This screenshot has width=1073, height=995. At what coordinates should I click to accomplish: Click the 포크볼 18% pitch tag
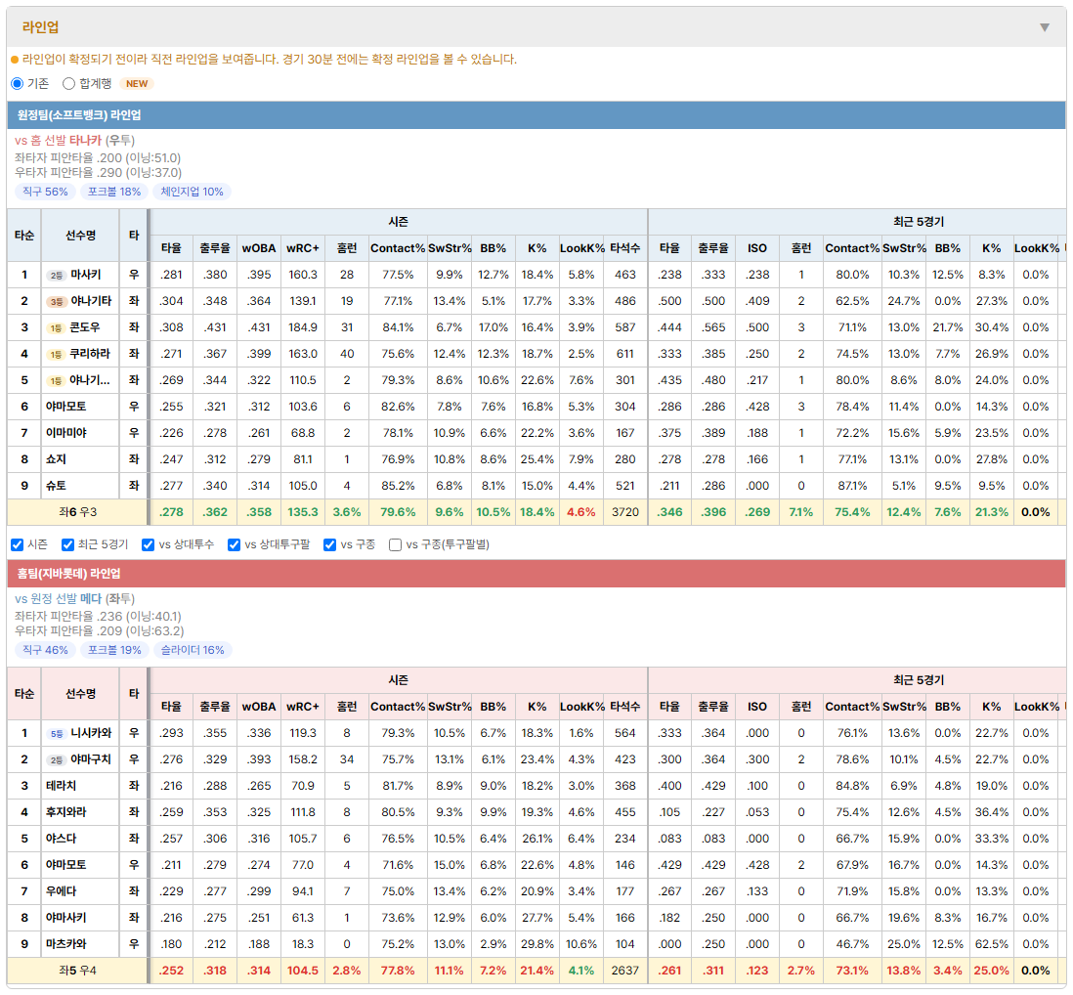click(x=114, y=192)
